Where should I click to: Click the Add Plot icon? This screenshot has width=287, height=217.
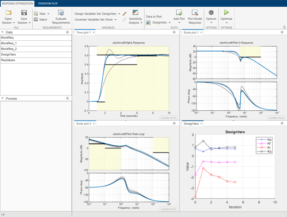pos(179,13)
